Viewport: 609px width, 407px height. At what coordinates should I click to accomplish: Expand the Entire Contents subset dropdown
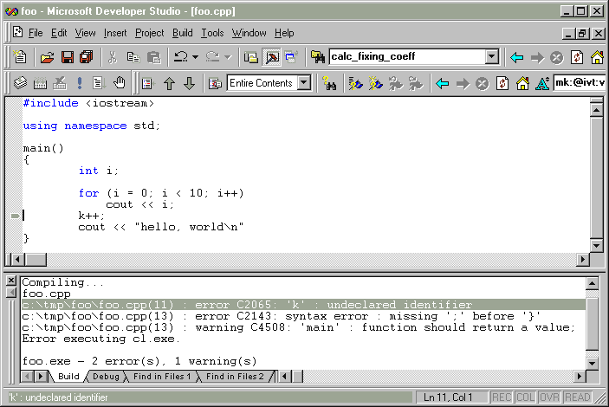pyautogui.click(x=304, y=83)
